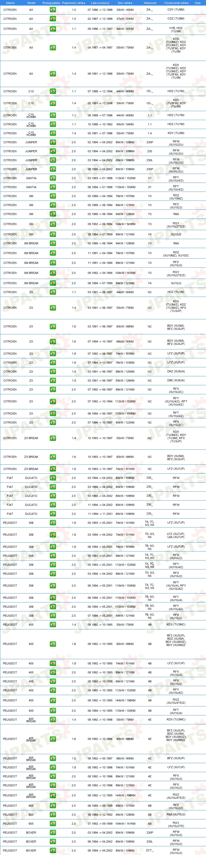Select fuel icon in ZX BREAK 1.8 row
The height and width of the screenshot is (855, 206).
tap(53, 469)
